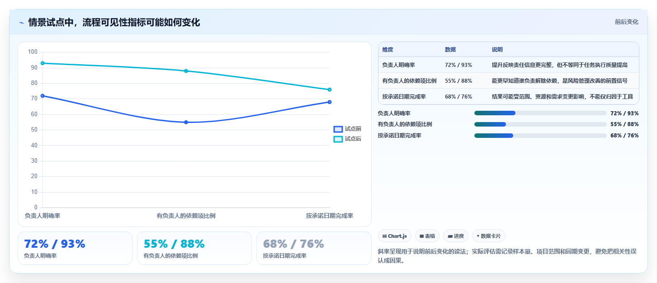Image resolution: width=657 pixels, height=283 pixels.
Task: Select the 数据卡片 chip
Action: 489,236
